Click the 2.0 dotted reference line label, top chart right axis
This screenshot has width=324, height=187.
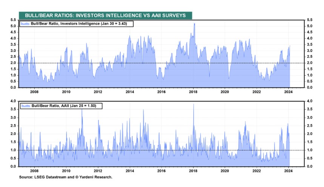310,63
